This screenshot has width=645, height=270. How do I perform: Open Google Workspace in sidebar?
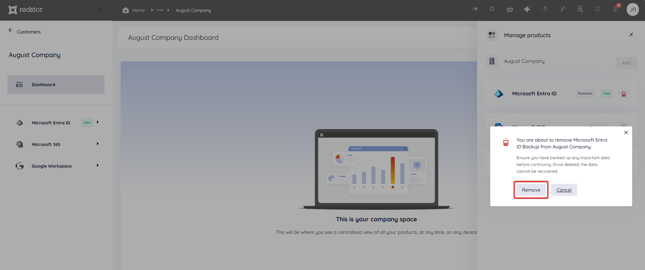(x=52, y=166)
